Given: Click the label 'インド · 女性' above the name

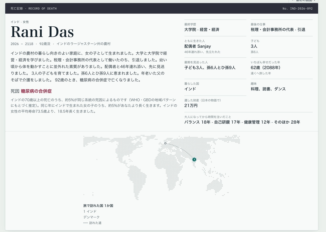Looking at the screenshot, I should pyautogui.click(x=20, y=22).
